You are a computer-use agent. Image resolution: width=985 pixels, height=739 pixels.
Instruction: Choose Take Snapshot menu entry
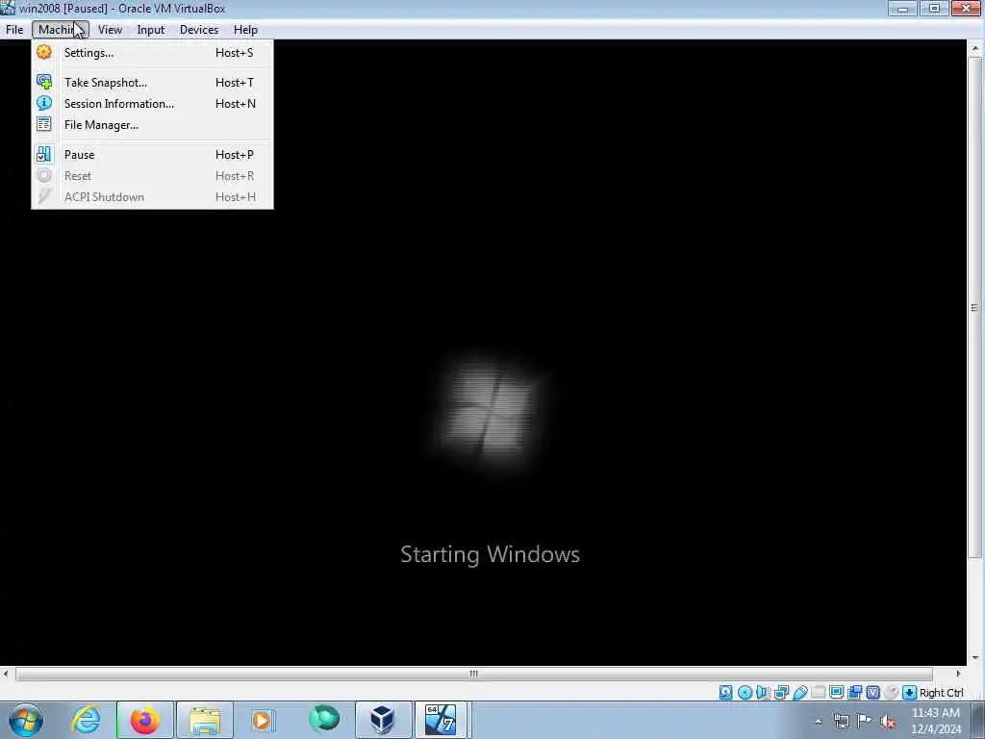click(152, 83)
